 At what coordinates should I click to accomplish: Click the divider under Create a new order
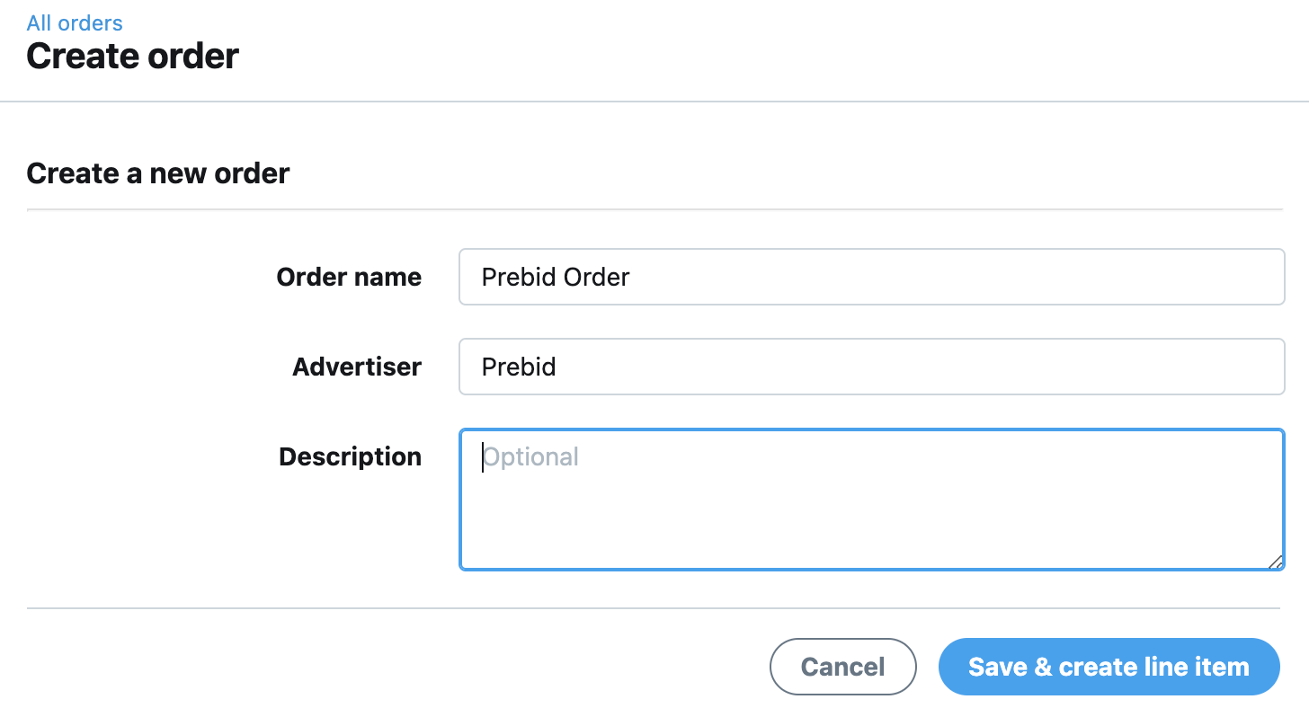click(x=654, y=209)
